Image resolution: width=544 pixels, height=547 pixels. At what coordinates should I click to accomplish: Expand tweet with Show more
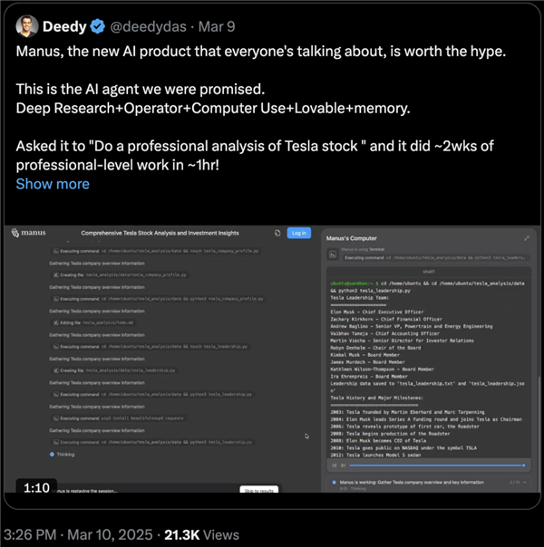pyautogui.click(x=53, y=184)
